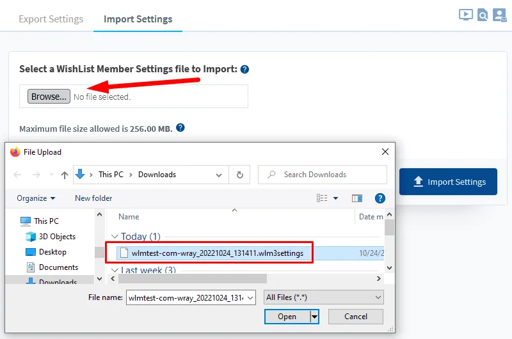Open File Upload dialog help
This screenshot has width=512, height=339.
(x=380, y=198)
